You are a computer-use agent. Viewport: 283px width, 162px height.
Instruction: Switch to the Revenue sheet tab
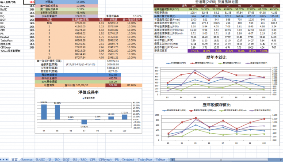click(27, 160)
